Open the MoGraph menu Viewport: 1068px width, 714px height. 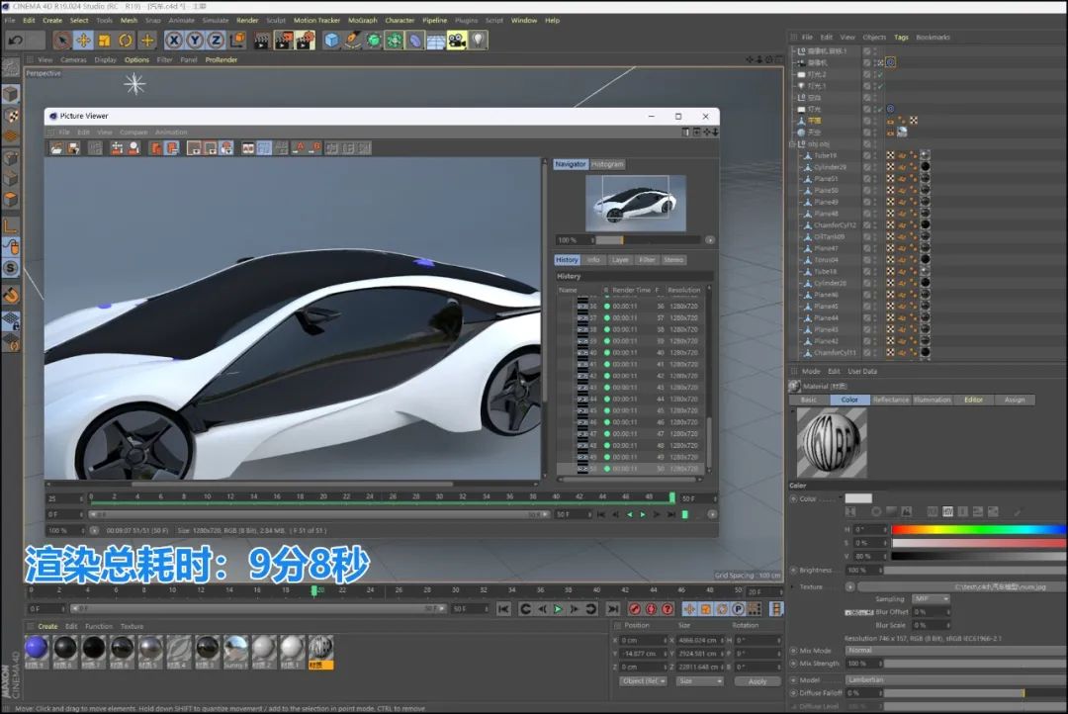pyautogui.click(x=362, y=20)
